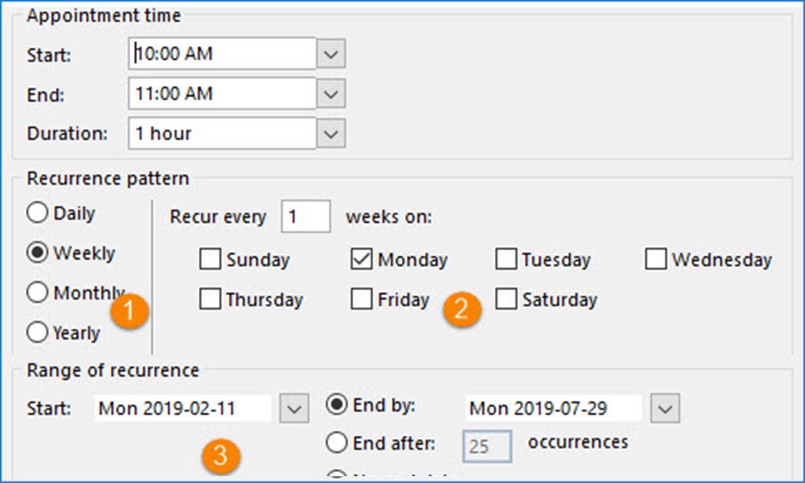
Task: Choose the Monthly recurrence pattern
Action: pos(38,292)
